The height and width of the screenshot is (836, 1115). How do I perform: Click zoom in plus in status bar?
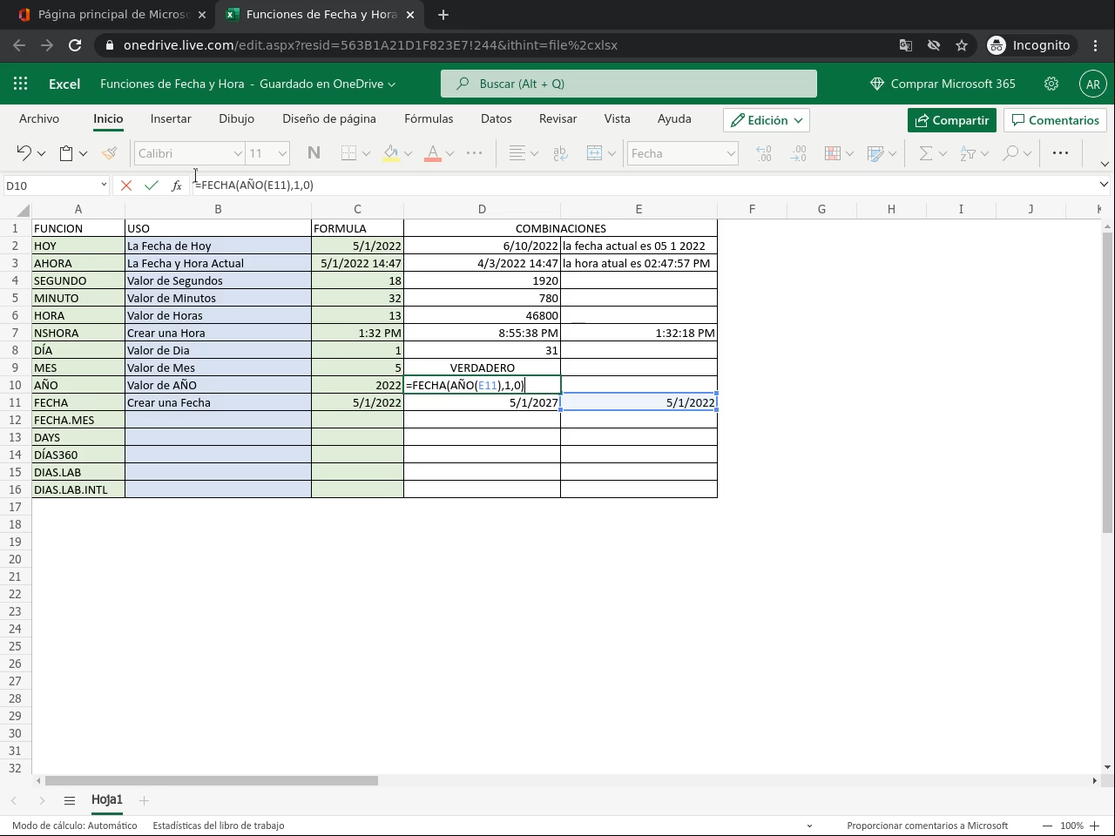pos(1095,826)
